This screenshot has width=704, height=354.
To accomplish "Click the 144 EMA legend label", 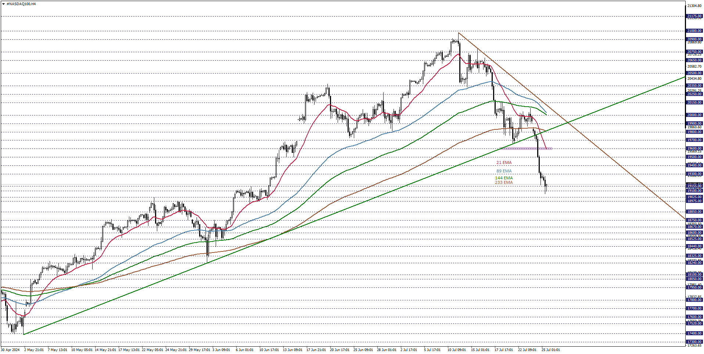I will (x=504, y=178).
